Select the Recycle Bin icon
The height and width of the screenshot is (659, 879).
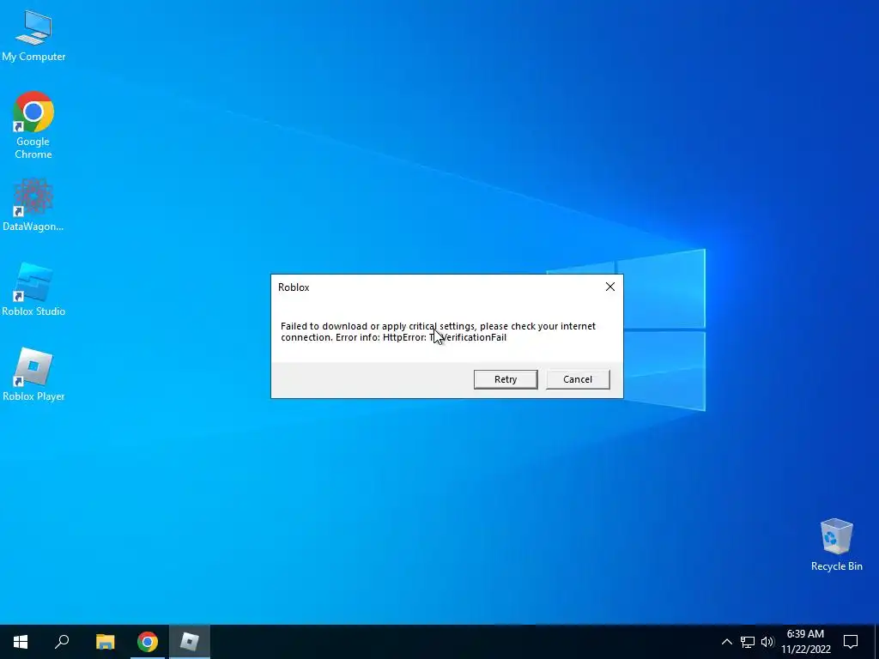pos(836,544)
